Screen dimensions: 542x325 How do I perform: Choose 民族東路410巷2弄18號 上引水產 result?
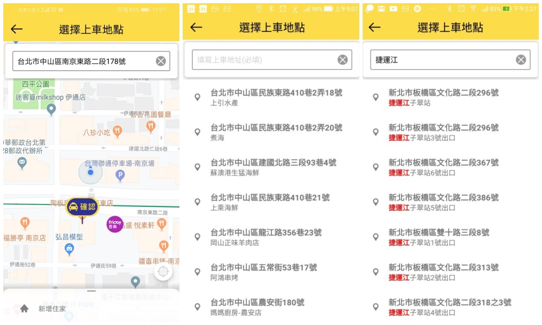[x=276, y=97]
